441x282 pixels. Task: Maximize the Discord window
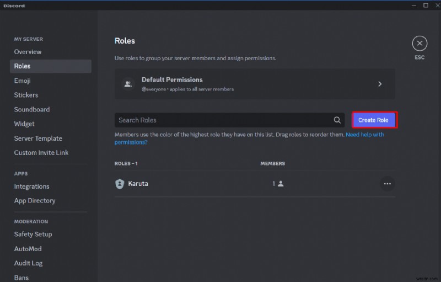[426, 6]
